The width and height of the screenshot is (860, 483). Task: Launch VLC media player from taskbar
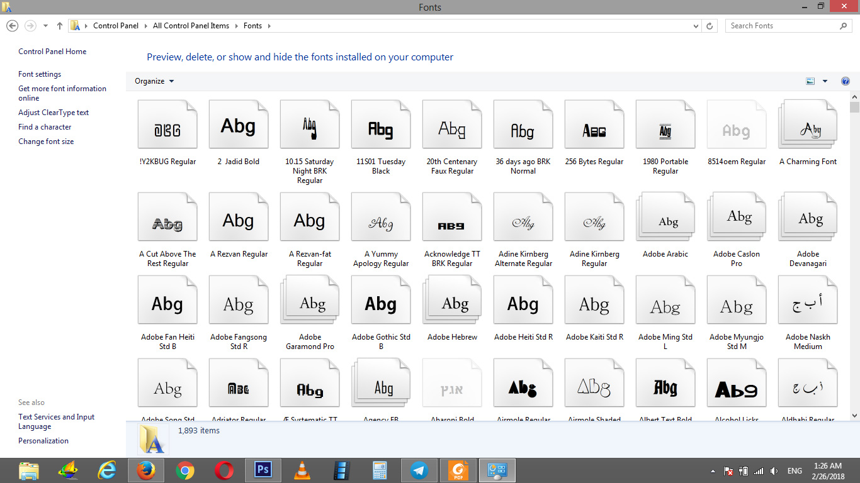[302, 470]
